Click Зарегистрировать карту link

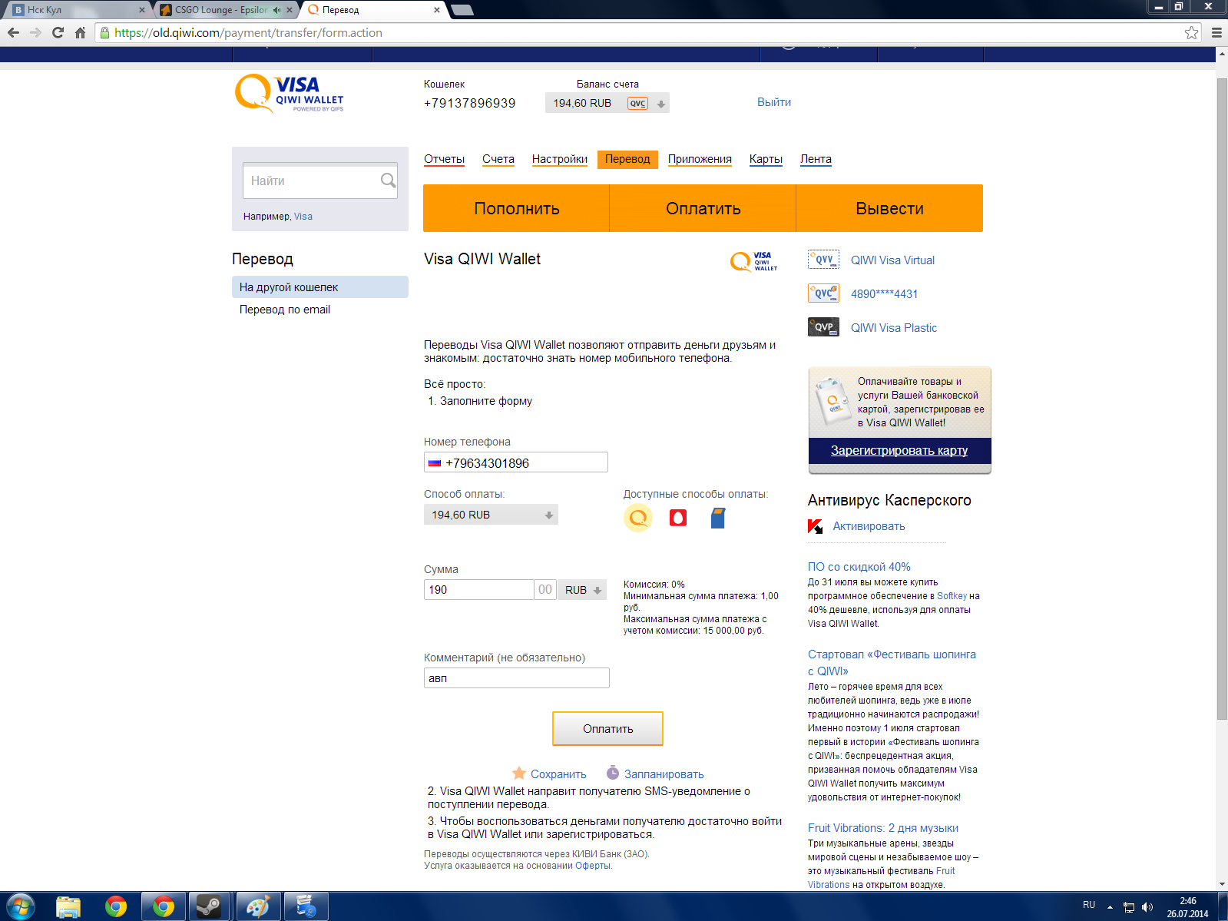(899, 451)
